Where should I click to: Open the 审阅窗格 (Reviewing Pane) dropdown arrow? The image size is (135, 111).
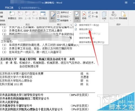point(71,21)
